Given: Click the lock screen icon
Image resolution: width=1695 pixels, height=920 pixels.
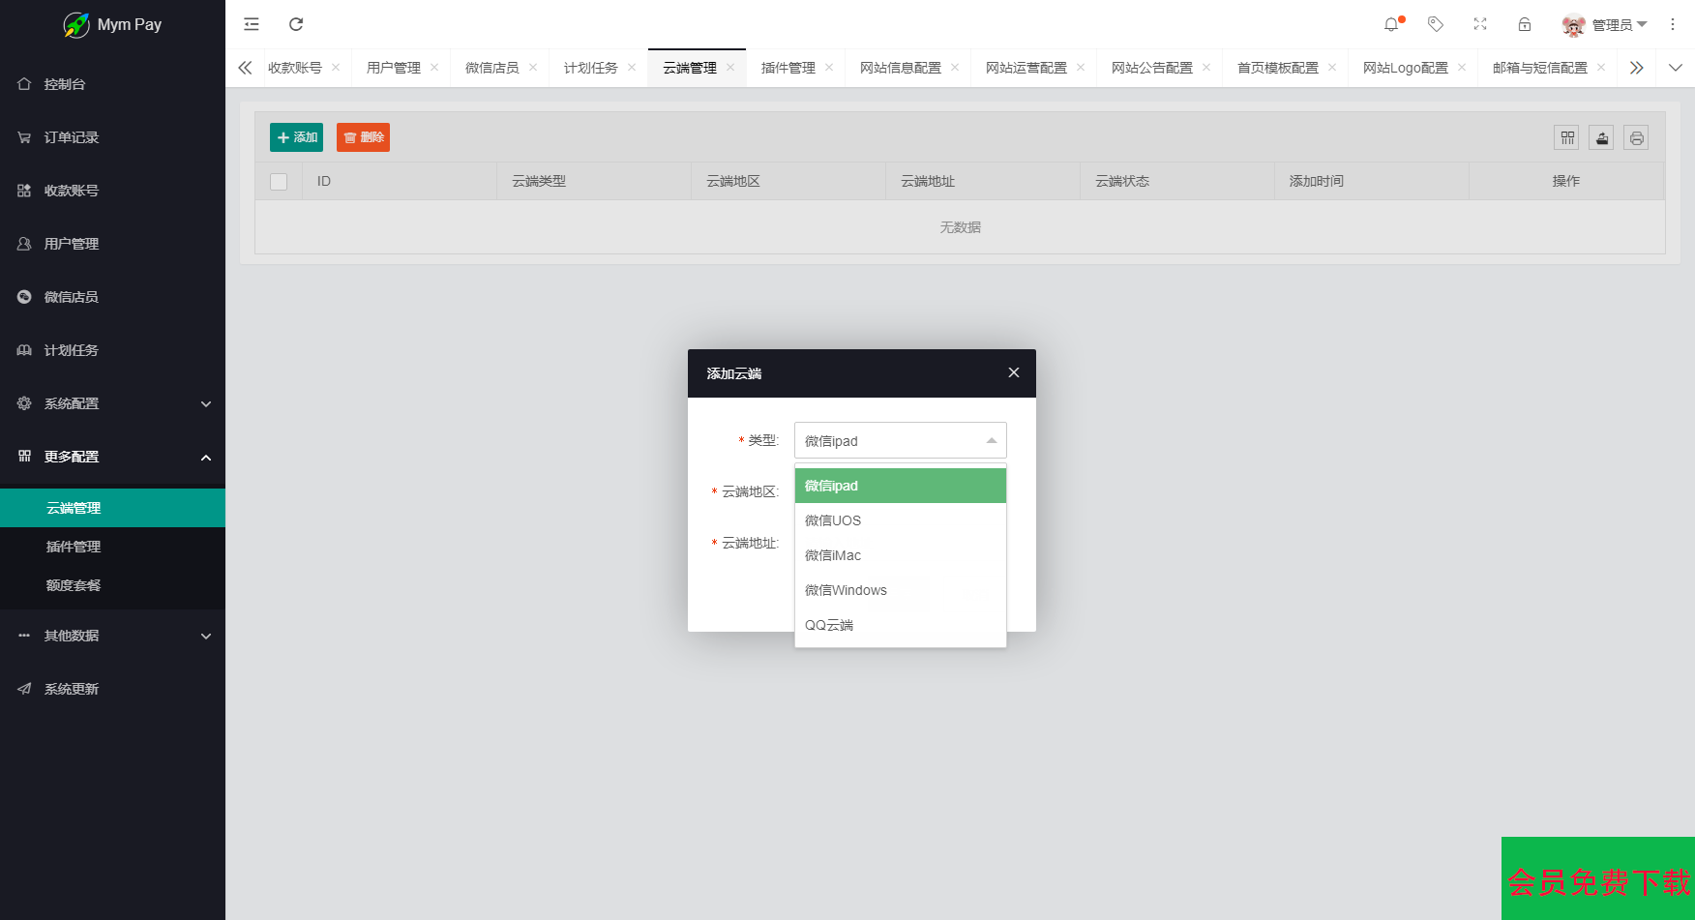Looking at the screenshot, I should pyautogui.click(x=1525, y=24).
